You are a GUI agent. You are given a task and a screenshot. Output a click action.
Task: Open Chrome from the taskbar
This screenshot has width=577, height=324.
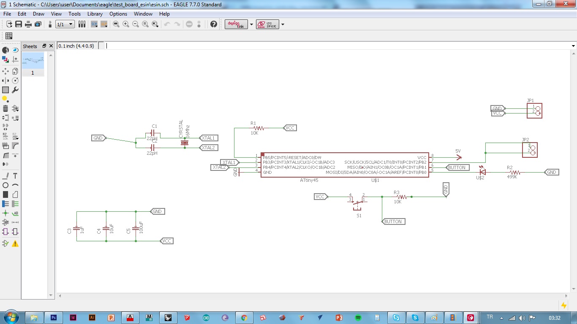coord(244,318)
